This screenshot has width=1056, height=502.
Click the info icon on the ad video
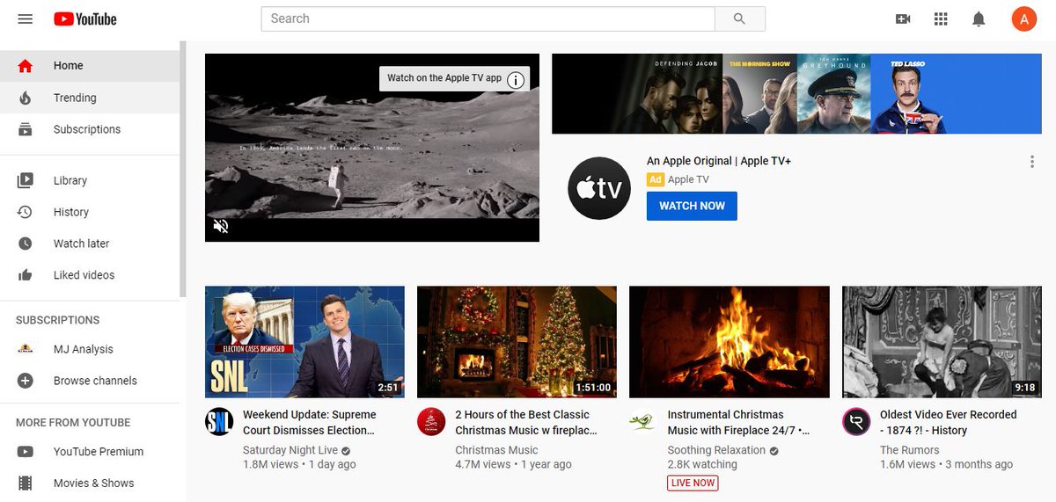point(517,80)
